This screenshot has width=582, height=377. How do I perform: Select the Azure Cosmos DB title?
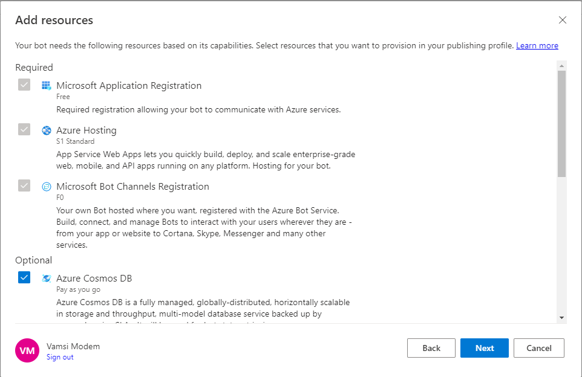click(x=94, y=279)
